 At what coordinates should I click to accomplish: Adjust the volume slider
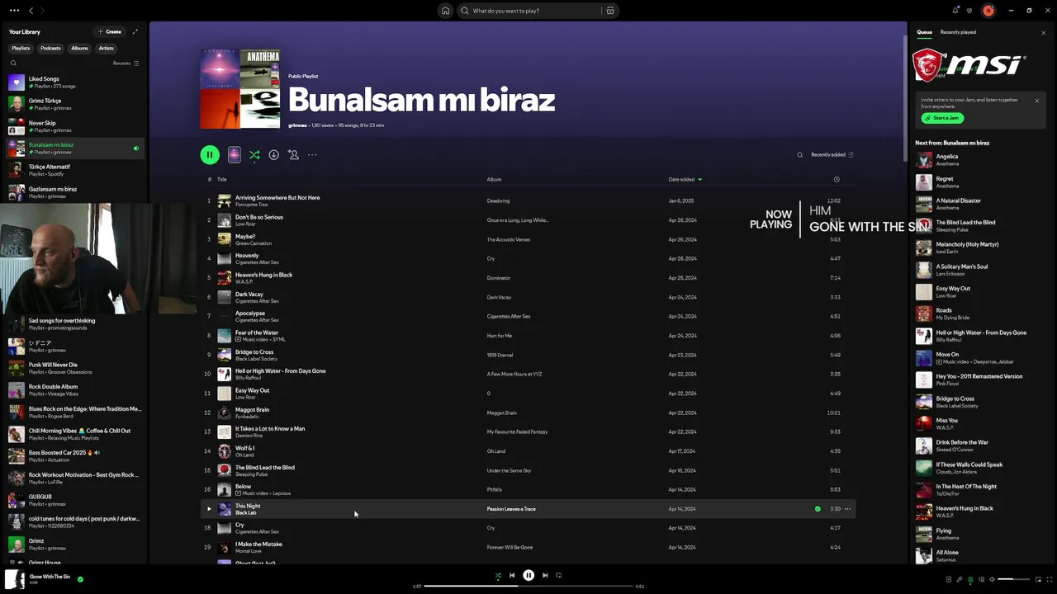pos(1015,579)
